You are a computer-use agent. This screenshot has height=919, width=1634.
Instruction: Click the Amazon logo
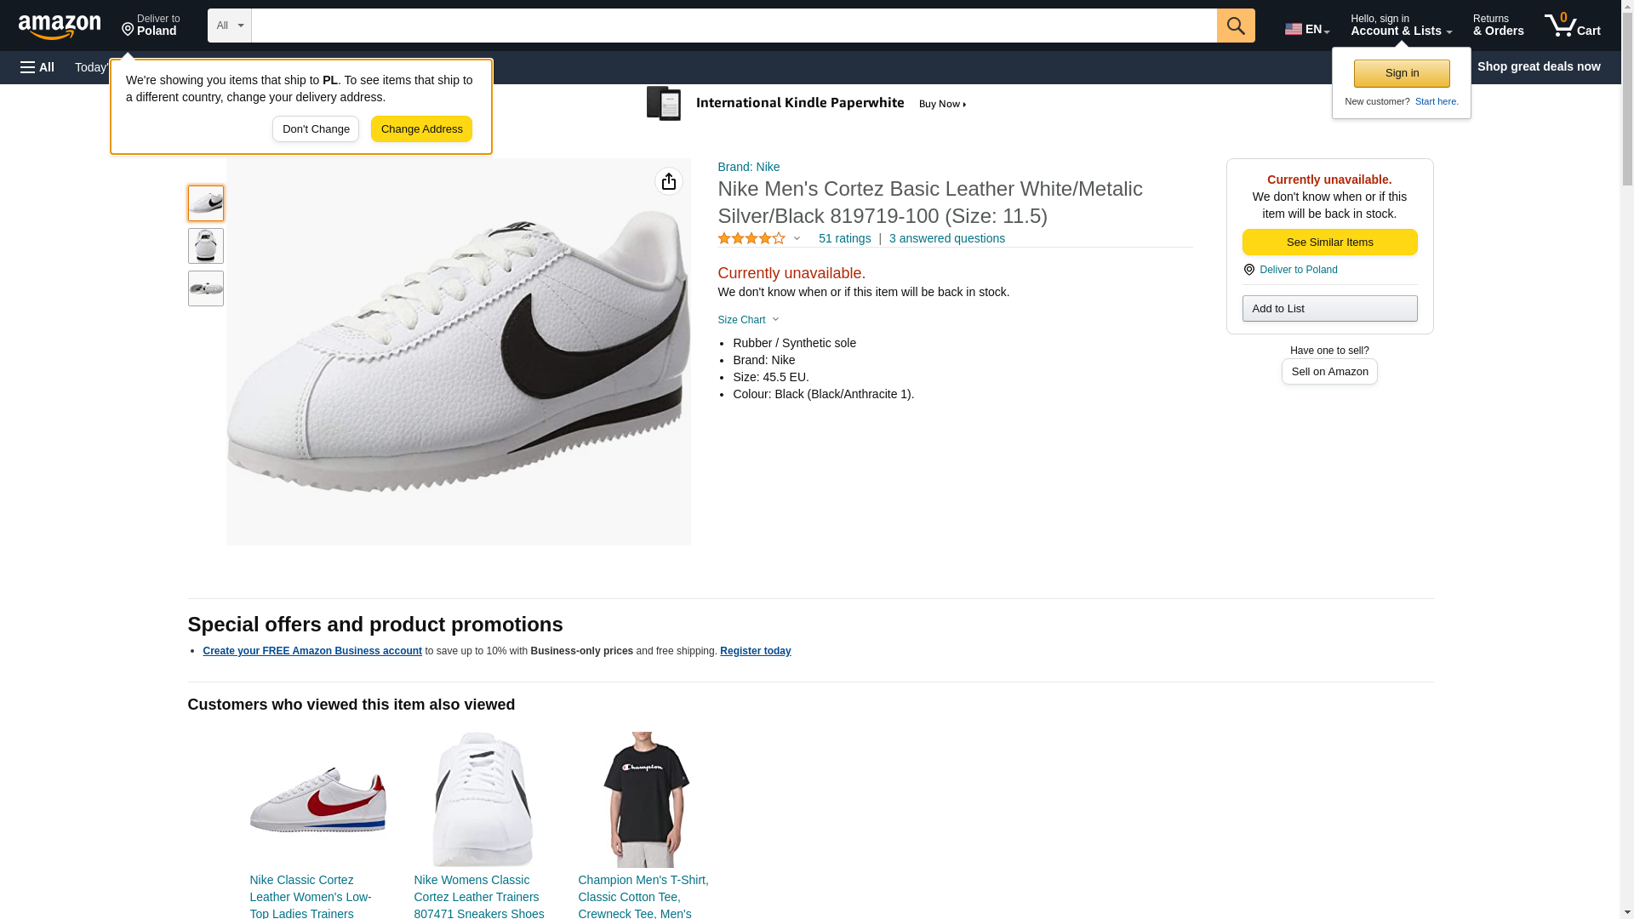coord(60,26)
